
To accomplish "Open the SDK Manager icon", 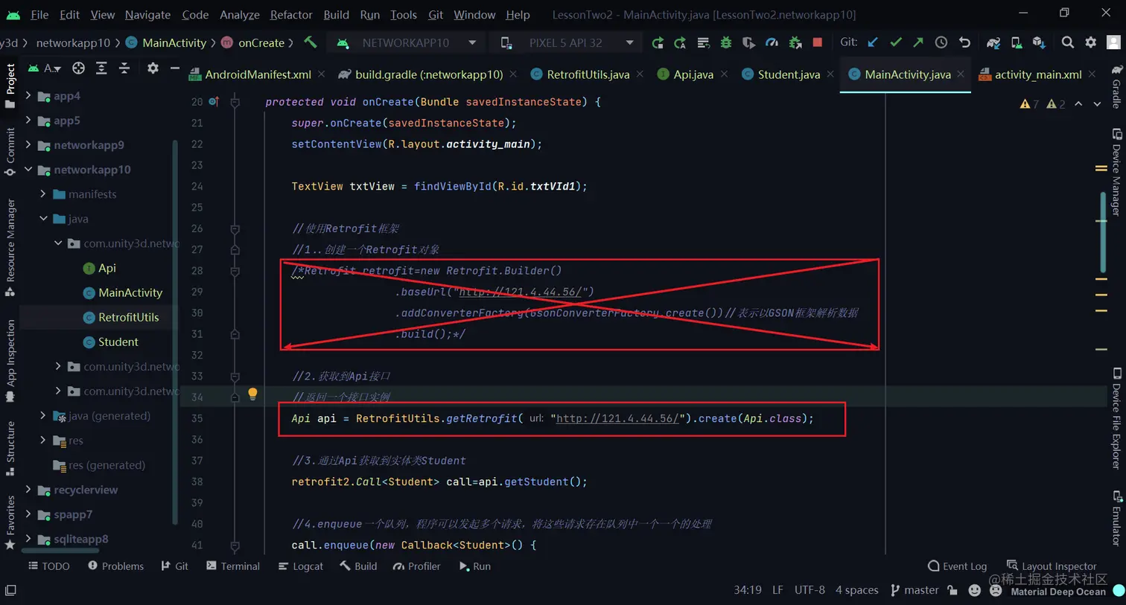I will 1039,42.
